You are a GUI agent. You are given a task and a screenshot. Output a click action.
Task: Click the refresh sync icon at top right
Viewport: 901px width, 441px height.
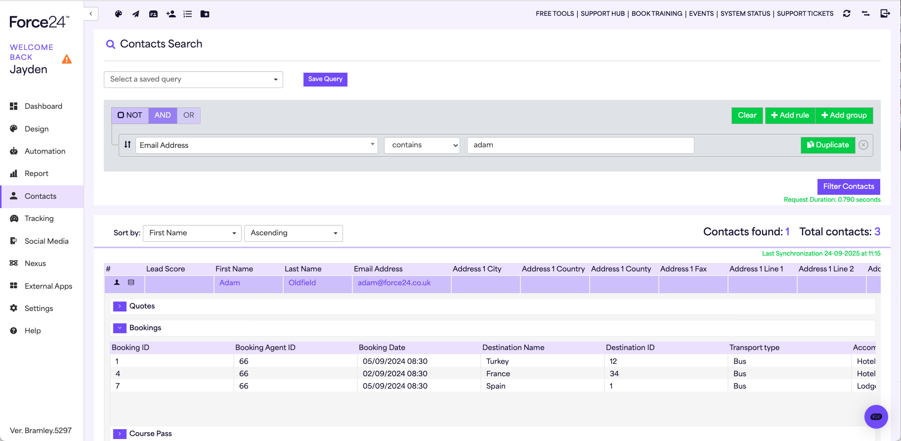(x=847, y=14)
